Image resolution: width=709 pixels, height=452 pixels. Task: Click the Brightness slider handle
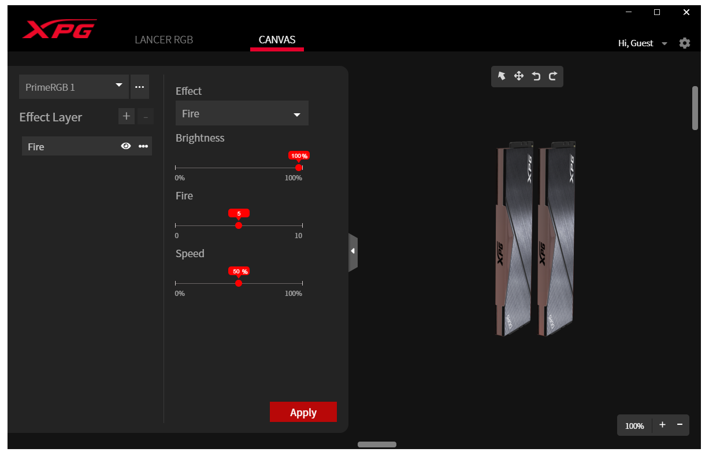pyautogui.click(x=299, y=168)
